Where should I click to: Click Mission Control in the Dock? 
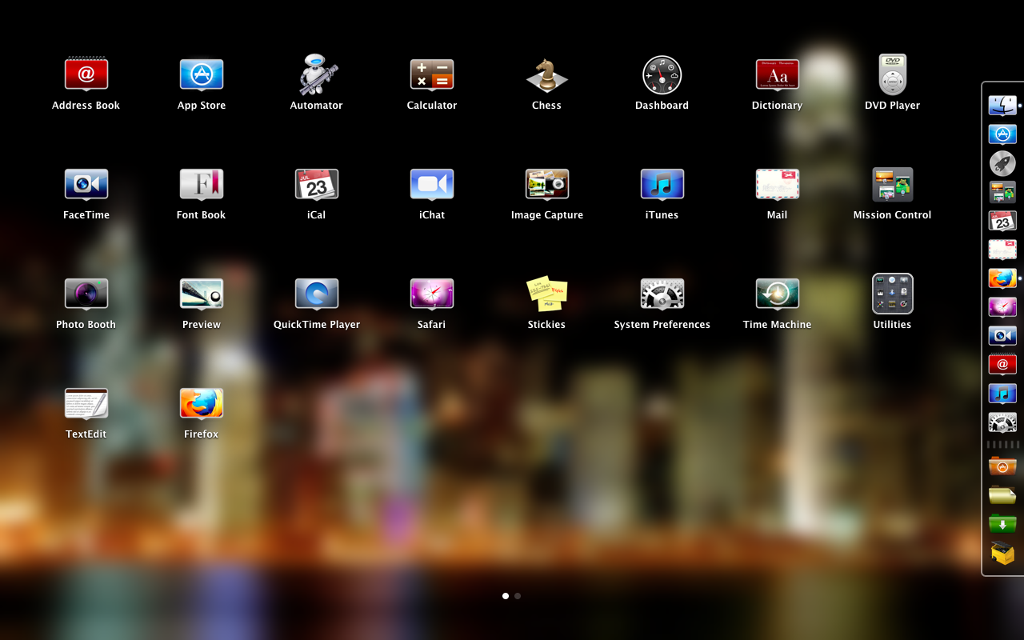(1002, 192)
